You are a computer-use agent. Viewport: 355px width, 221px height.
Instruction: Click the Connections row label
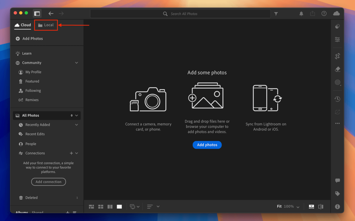[x=35, y=153]
